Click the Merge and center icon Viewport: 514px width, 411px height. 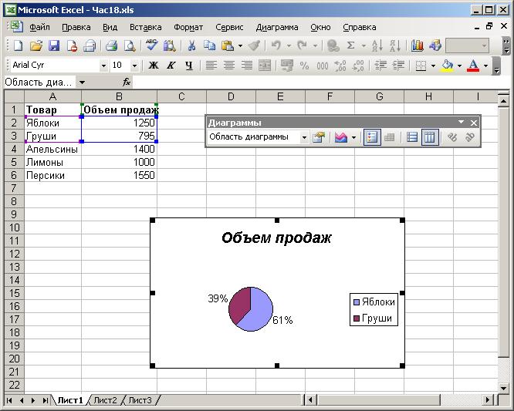[265, 66]
